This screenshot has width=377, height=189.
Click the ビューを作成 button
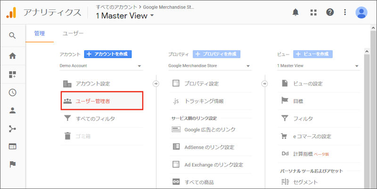(313, 54)
